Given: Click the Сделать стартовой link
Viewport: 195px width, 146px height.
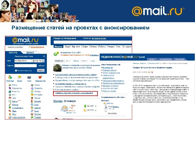Looking at the screenshot, I should (15, 47).
